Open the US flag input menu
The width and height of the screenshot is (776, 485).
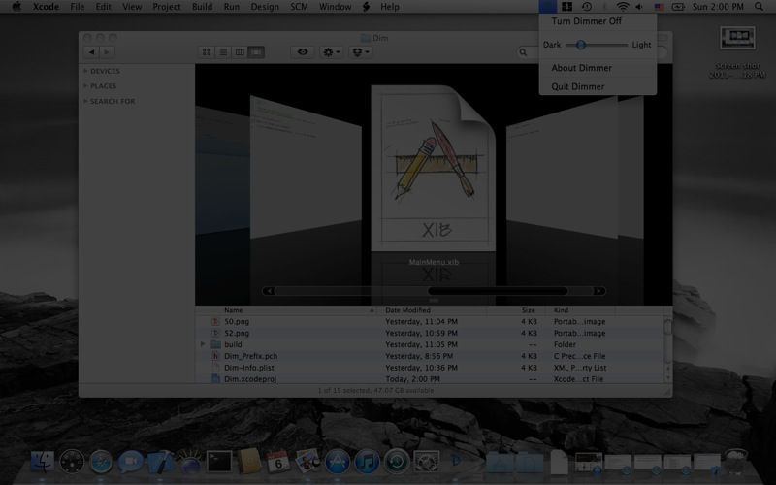[660, 7]
